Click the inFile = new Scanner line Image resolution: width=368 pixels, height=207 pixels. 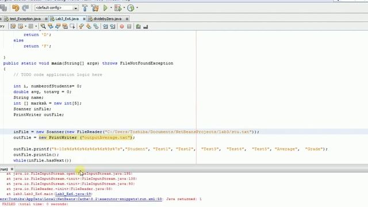tap(136, 132)
